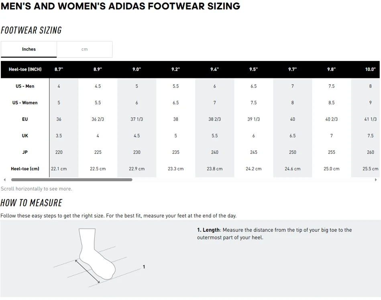Viewport: 381px width, 300px height.
Task: Click the How To Measure heading
Action: pos(31,203)
